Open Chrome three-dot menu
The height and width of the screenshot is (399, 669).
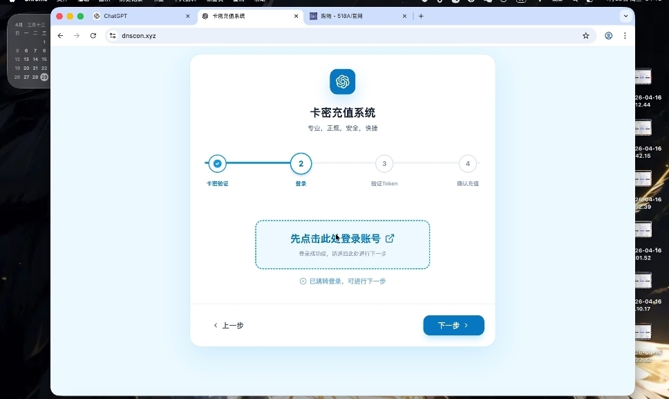point(625,36)
